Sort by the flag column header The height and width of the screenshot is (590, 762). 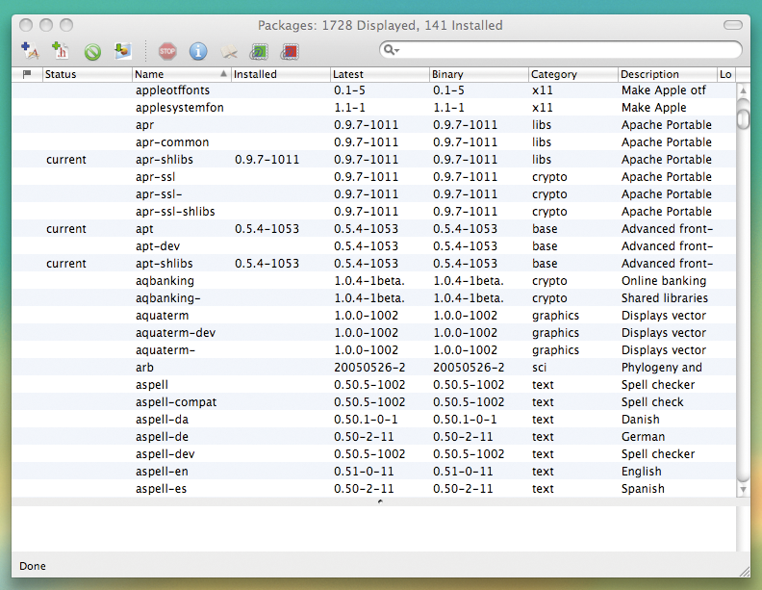[x=27, y=74]
